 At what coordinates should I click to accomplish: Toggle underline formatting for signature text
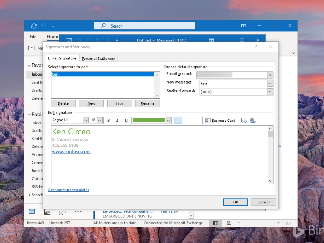click(x=126, y=121)
